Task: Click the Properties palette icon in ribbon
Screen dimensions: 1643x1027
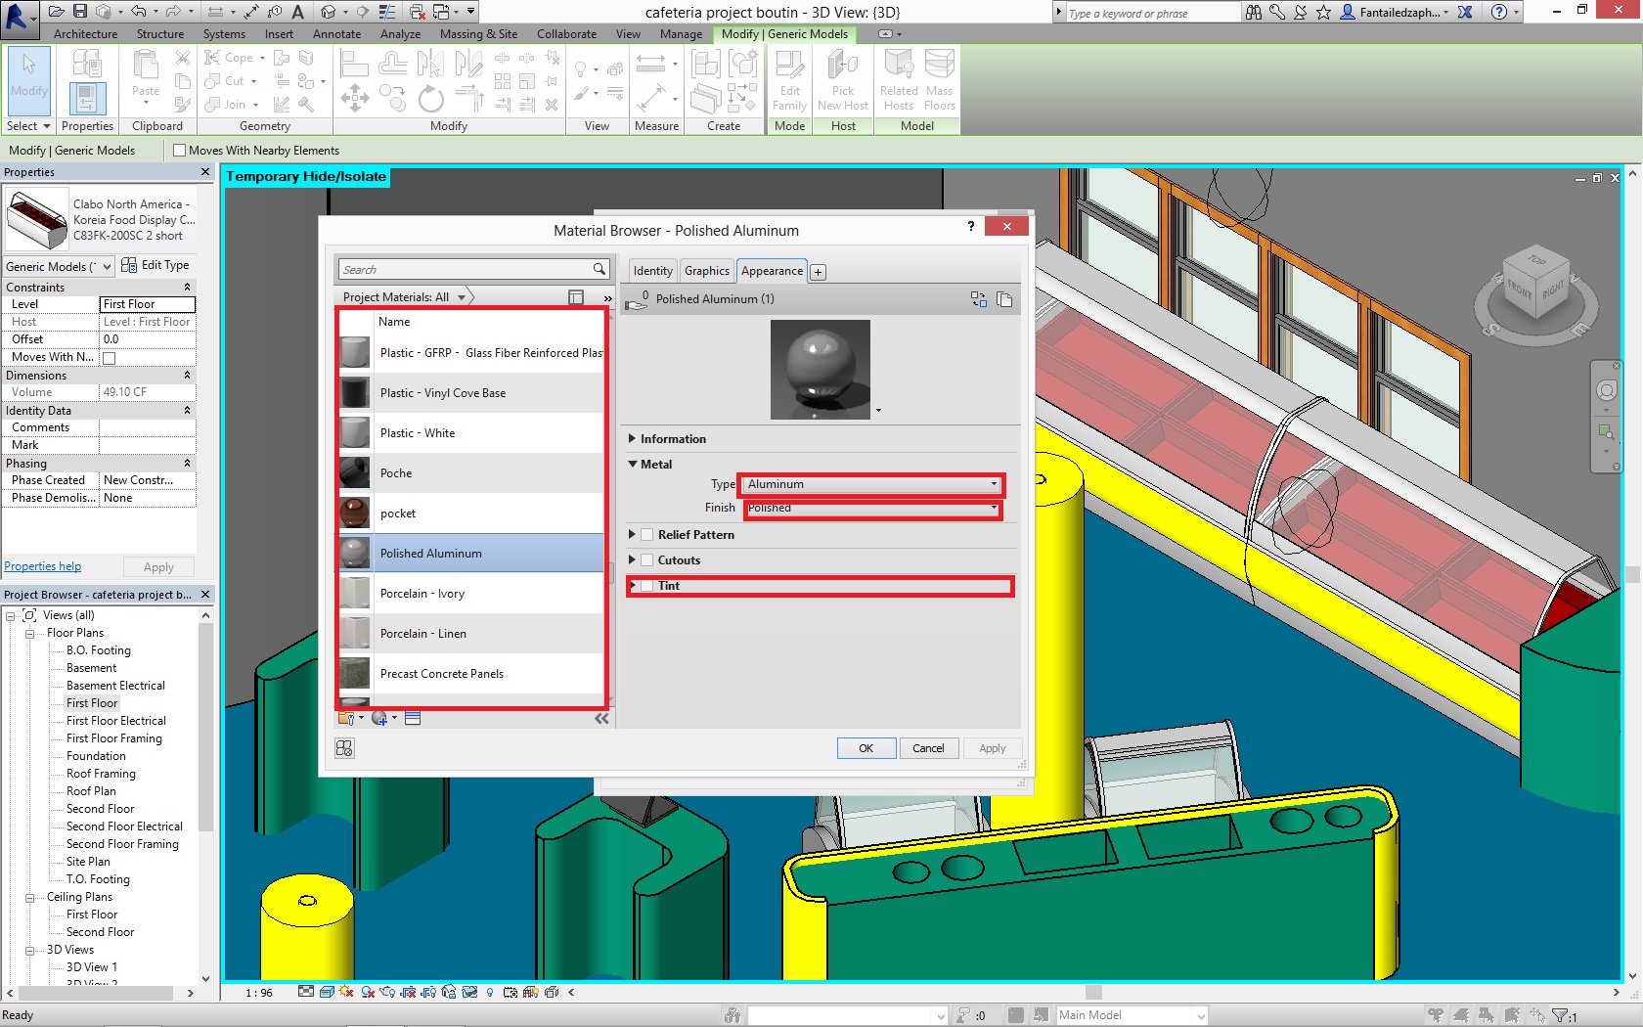Action: click(87, 98)
